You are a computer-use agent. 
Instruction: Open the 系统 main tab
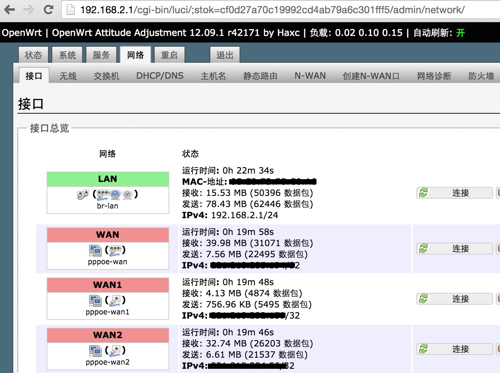[67, 55]
